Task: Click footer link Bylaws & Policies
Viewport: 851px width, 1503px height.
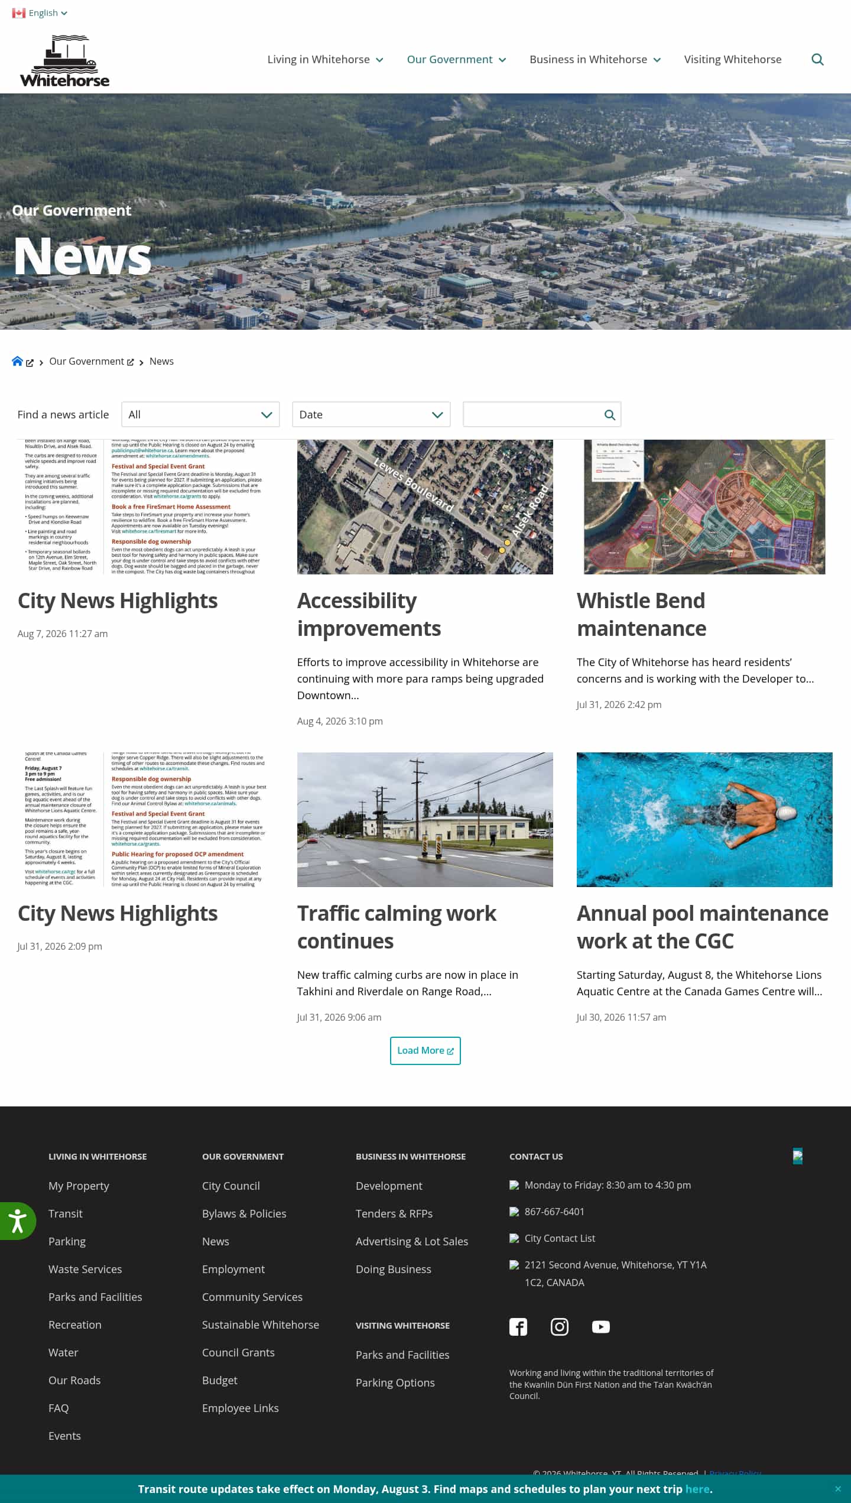Action: pos(244,1213)
